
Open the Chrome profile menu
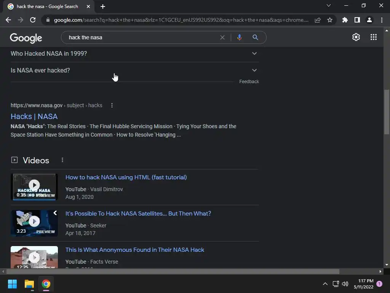(x=369, y=20)
